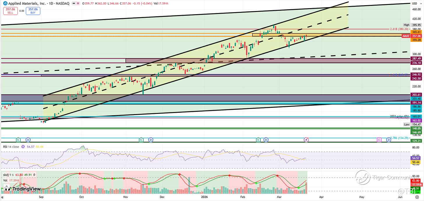Select the skdj 9 6 indicator legend
Screen dimensions: 424x201
8,175
